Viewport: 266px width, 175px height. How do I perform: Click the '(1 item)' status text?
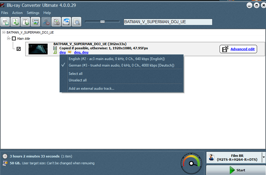67,156
